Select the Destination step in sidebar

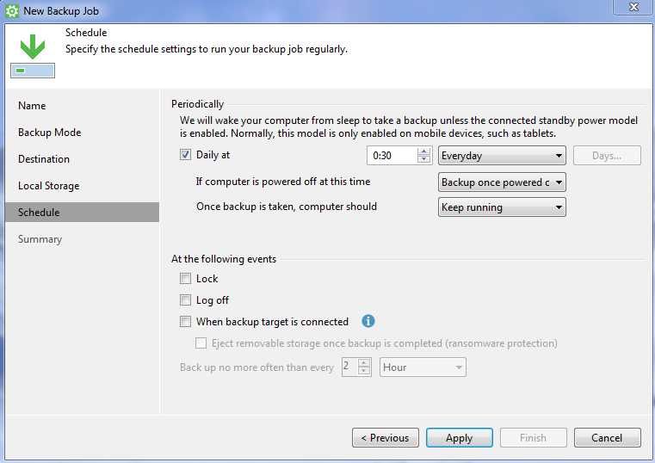[44, 159]
